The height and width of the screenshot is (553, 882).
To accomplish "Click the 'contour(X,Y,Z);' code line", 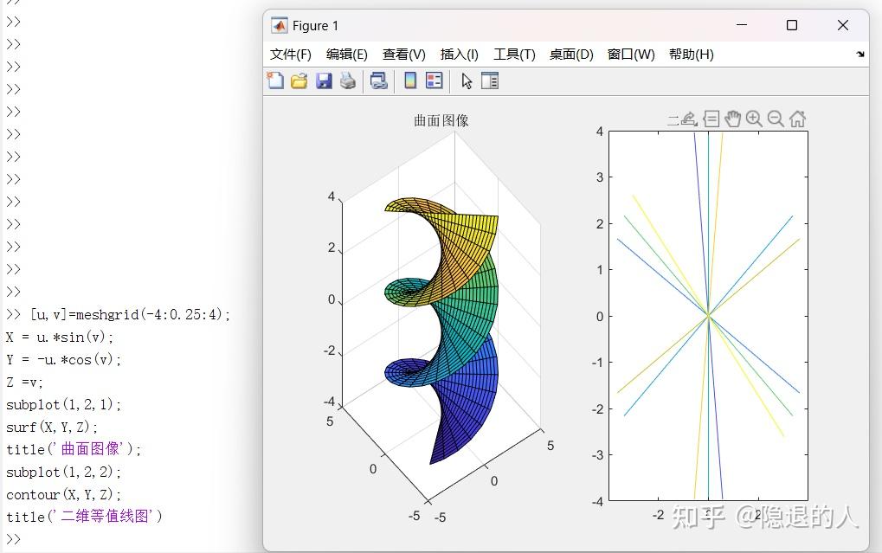I will 63,494.
